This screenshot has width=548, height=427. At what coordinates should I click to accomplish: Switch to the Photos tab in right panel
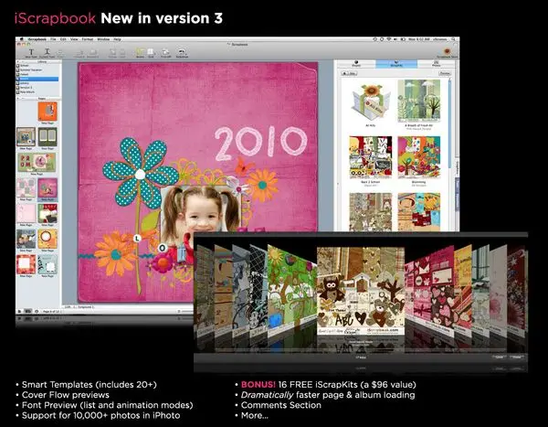click(x=437, y=64)
